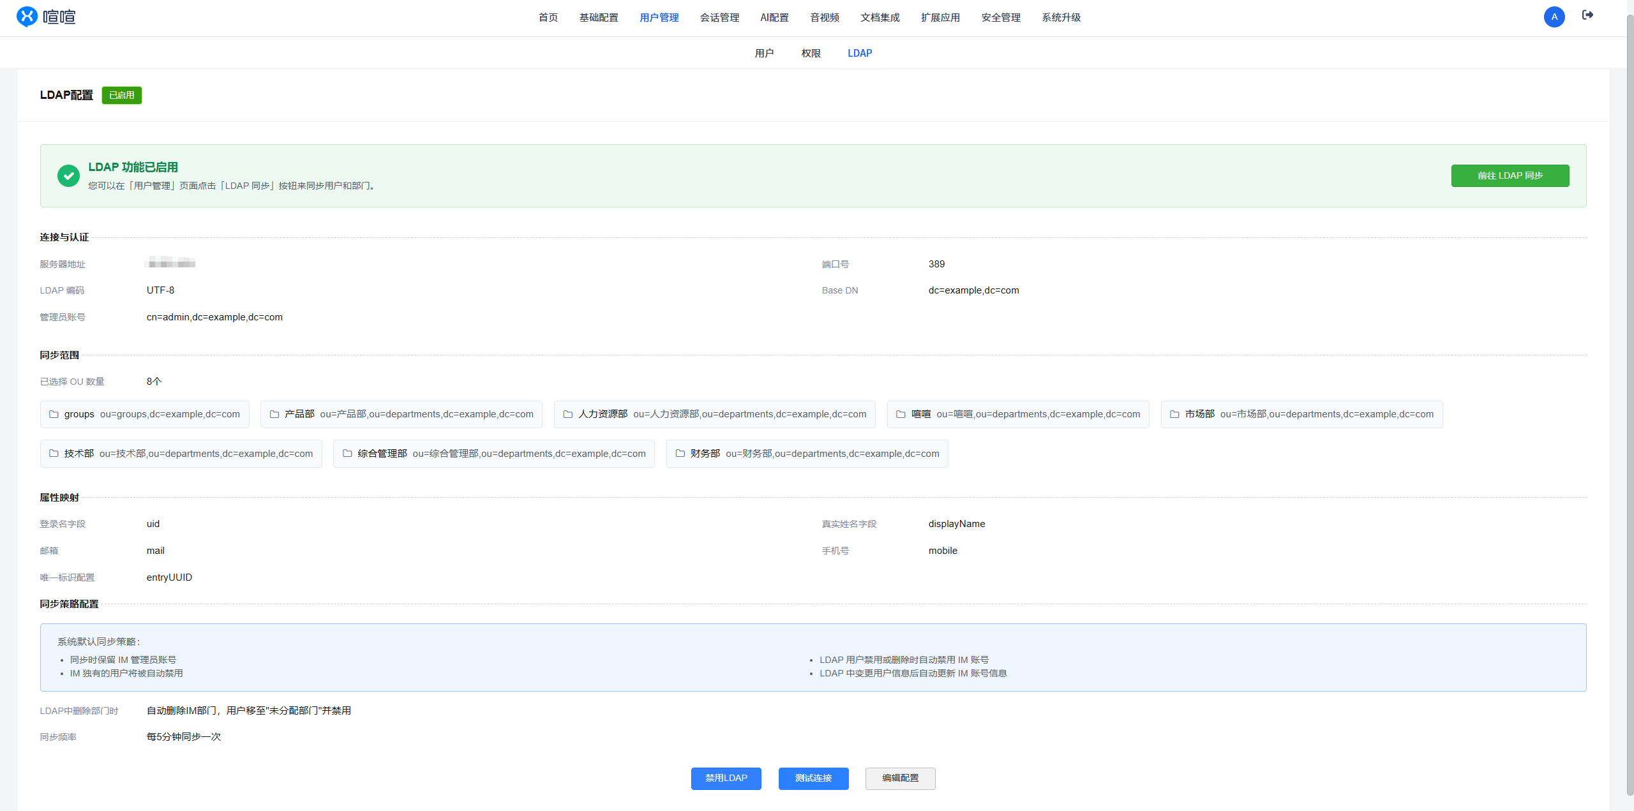
Task: Open 系统升级 menu
Action: click(x=1061, y=18)
